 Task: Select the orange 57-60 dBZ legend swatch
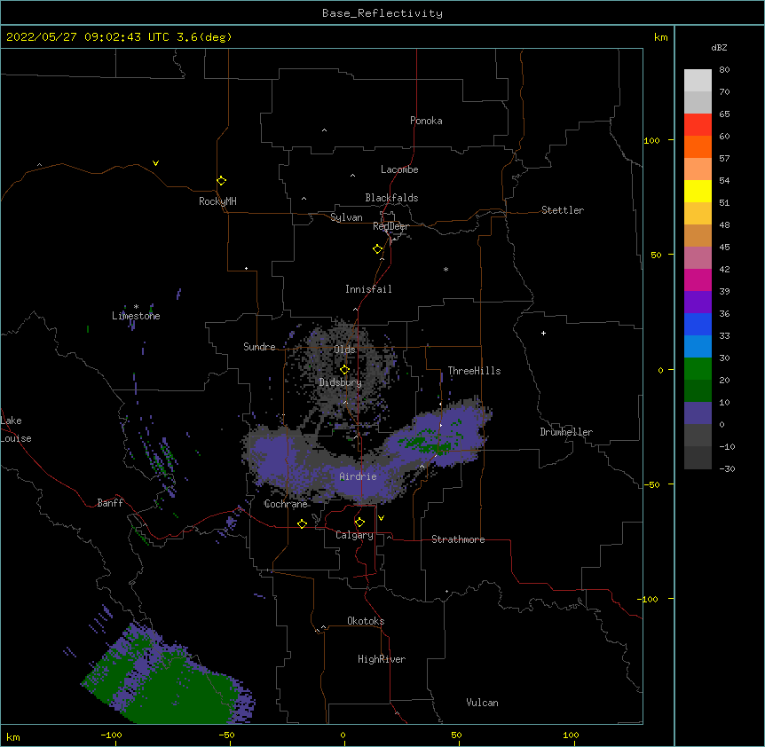[x=698, y=147]
